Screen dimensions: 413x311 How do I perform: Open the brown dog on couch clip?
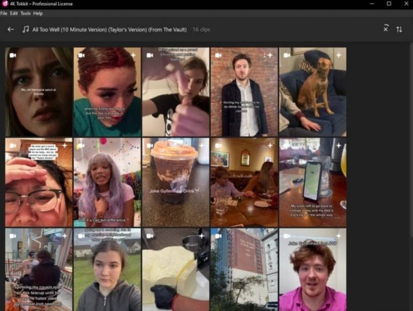(x=313, y=92)
